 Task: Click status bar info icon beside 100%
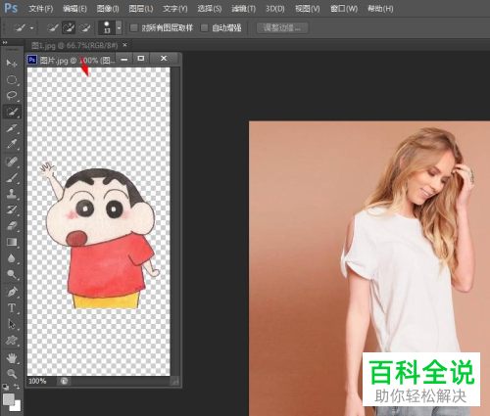[x=65, y=381]
